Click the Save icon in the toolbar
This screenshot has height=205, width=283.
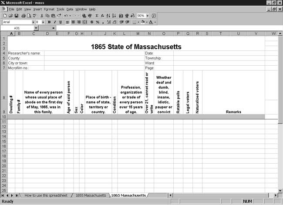[17, 16]
